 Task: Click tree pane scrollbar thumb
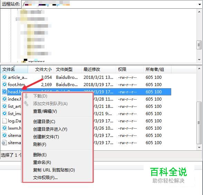pyautogui.click(x=199, y=45)
